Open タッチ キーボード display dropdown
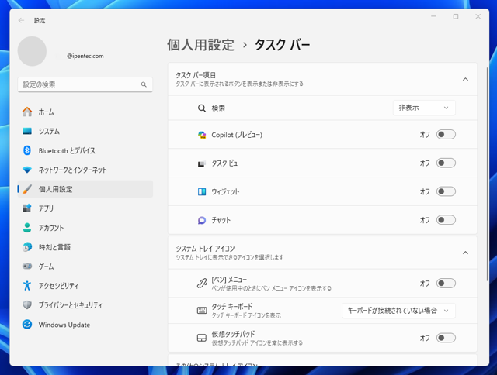This screenshot has height=375, width=497. (398, 311)
